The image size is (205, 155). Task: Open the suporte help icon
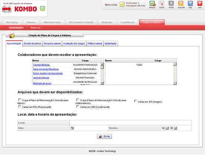pos(181,4)
